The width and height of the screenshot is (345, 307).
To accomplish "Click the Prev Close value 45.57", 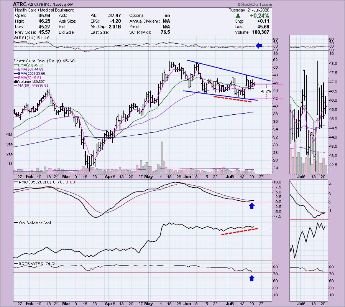I will 44,32.
